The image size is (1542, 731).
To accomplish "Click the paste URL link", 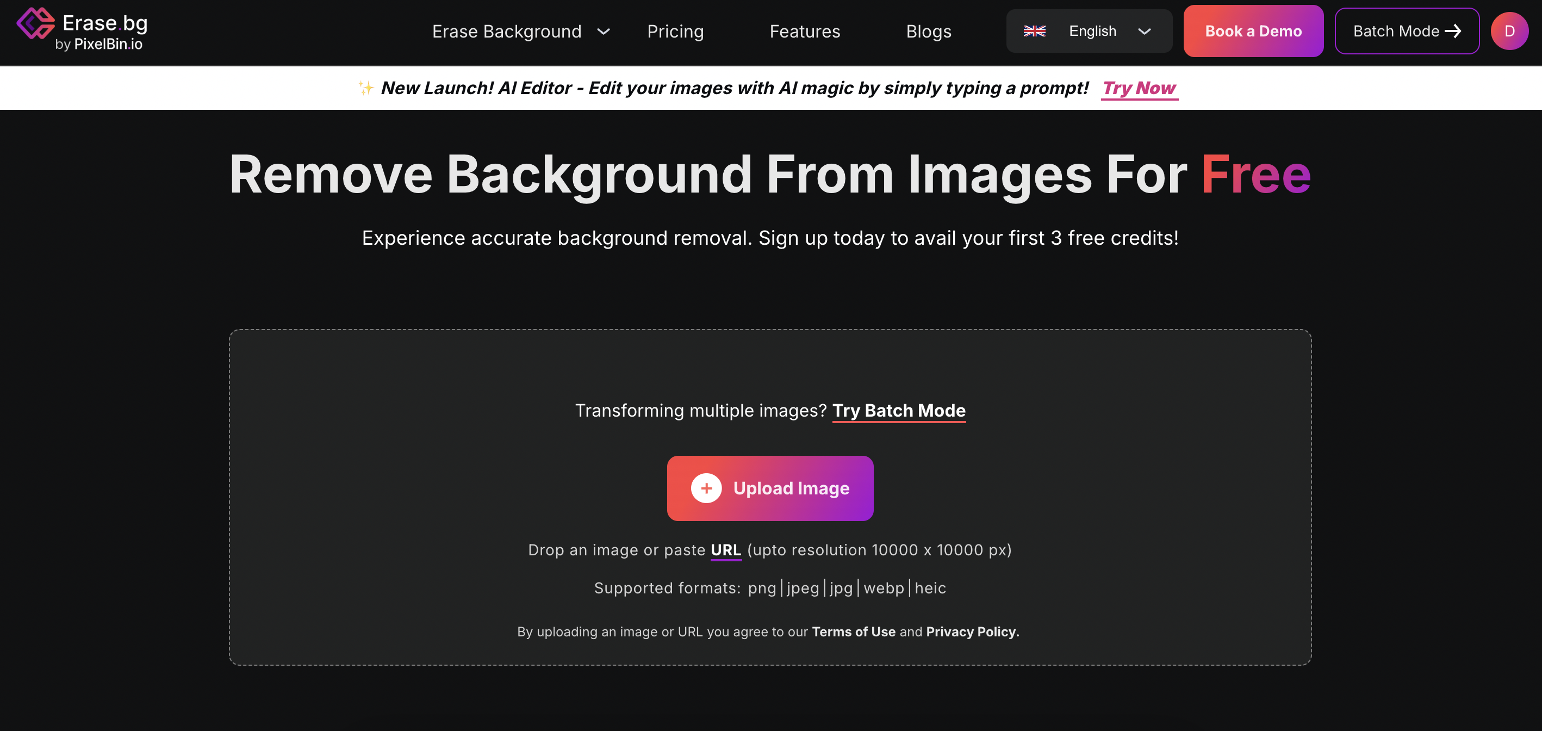I will [725, 550].
